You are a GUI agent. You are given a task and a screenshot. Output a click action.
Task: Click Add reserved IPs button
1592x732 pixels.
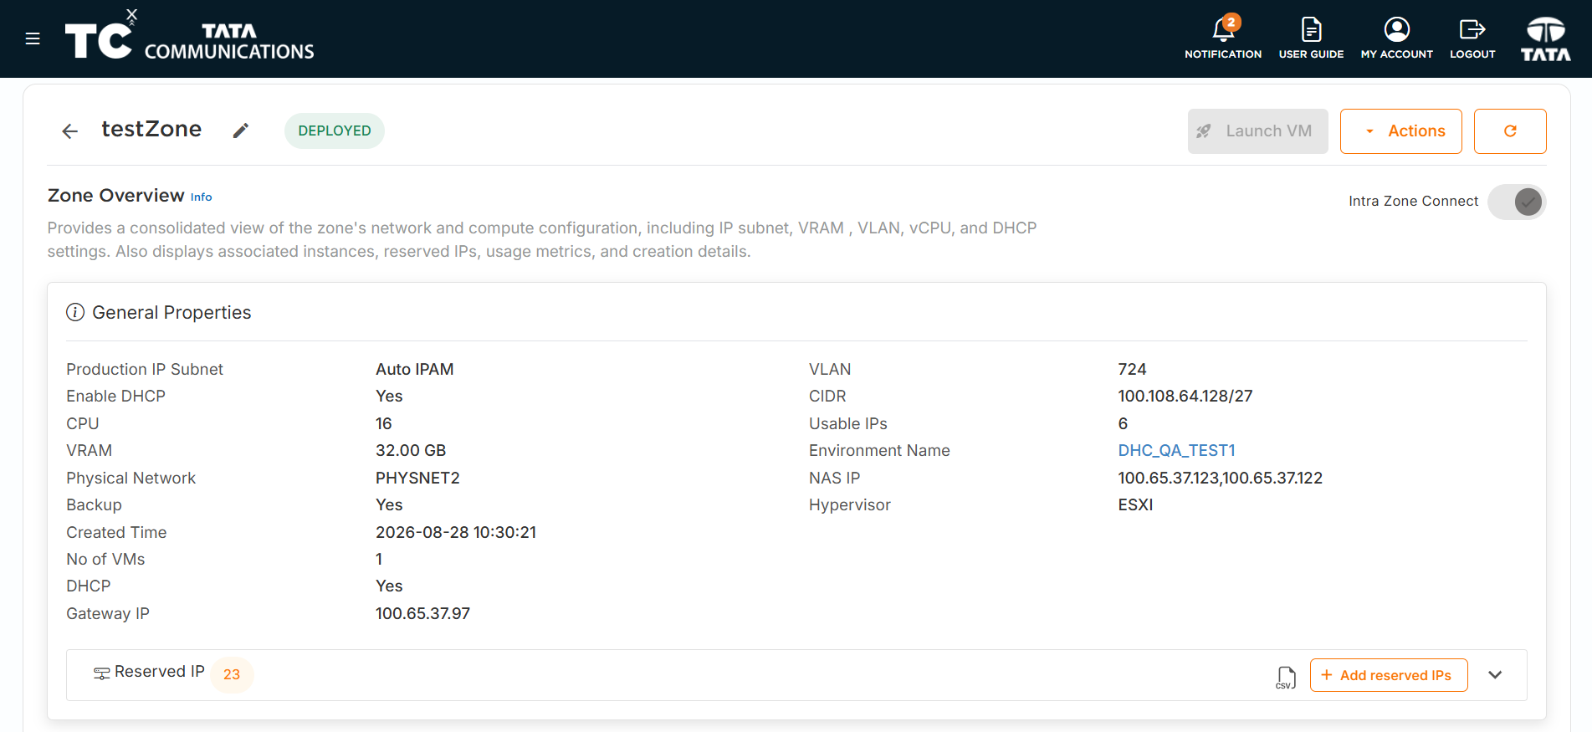pos(1389,675)
